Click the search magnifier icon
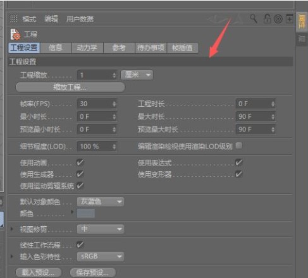The height and width of the screenshot is (278, 308). tap(254, 19)
